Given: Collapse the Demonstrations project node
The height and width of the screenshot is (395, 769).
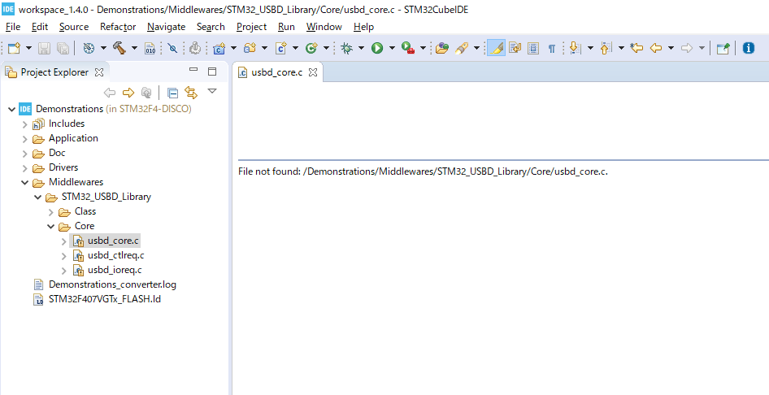Looking at the screenshot, I should 11,109.
